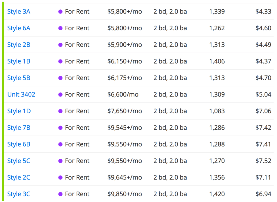Screen dimensions: 277x202
Task: Open the Style 6B listing link
Action: [19, 144]
